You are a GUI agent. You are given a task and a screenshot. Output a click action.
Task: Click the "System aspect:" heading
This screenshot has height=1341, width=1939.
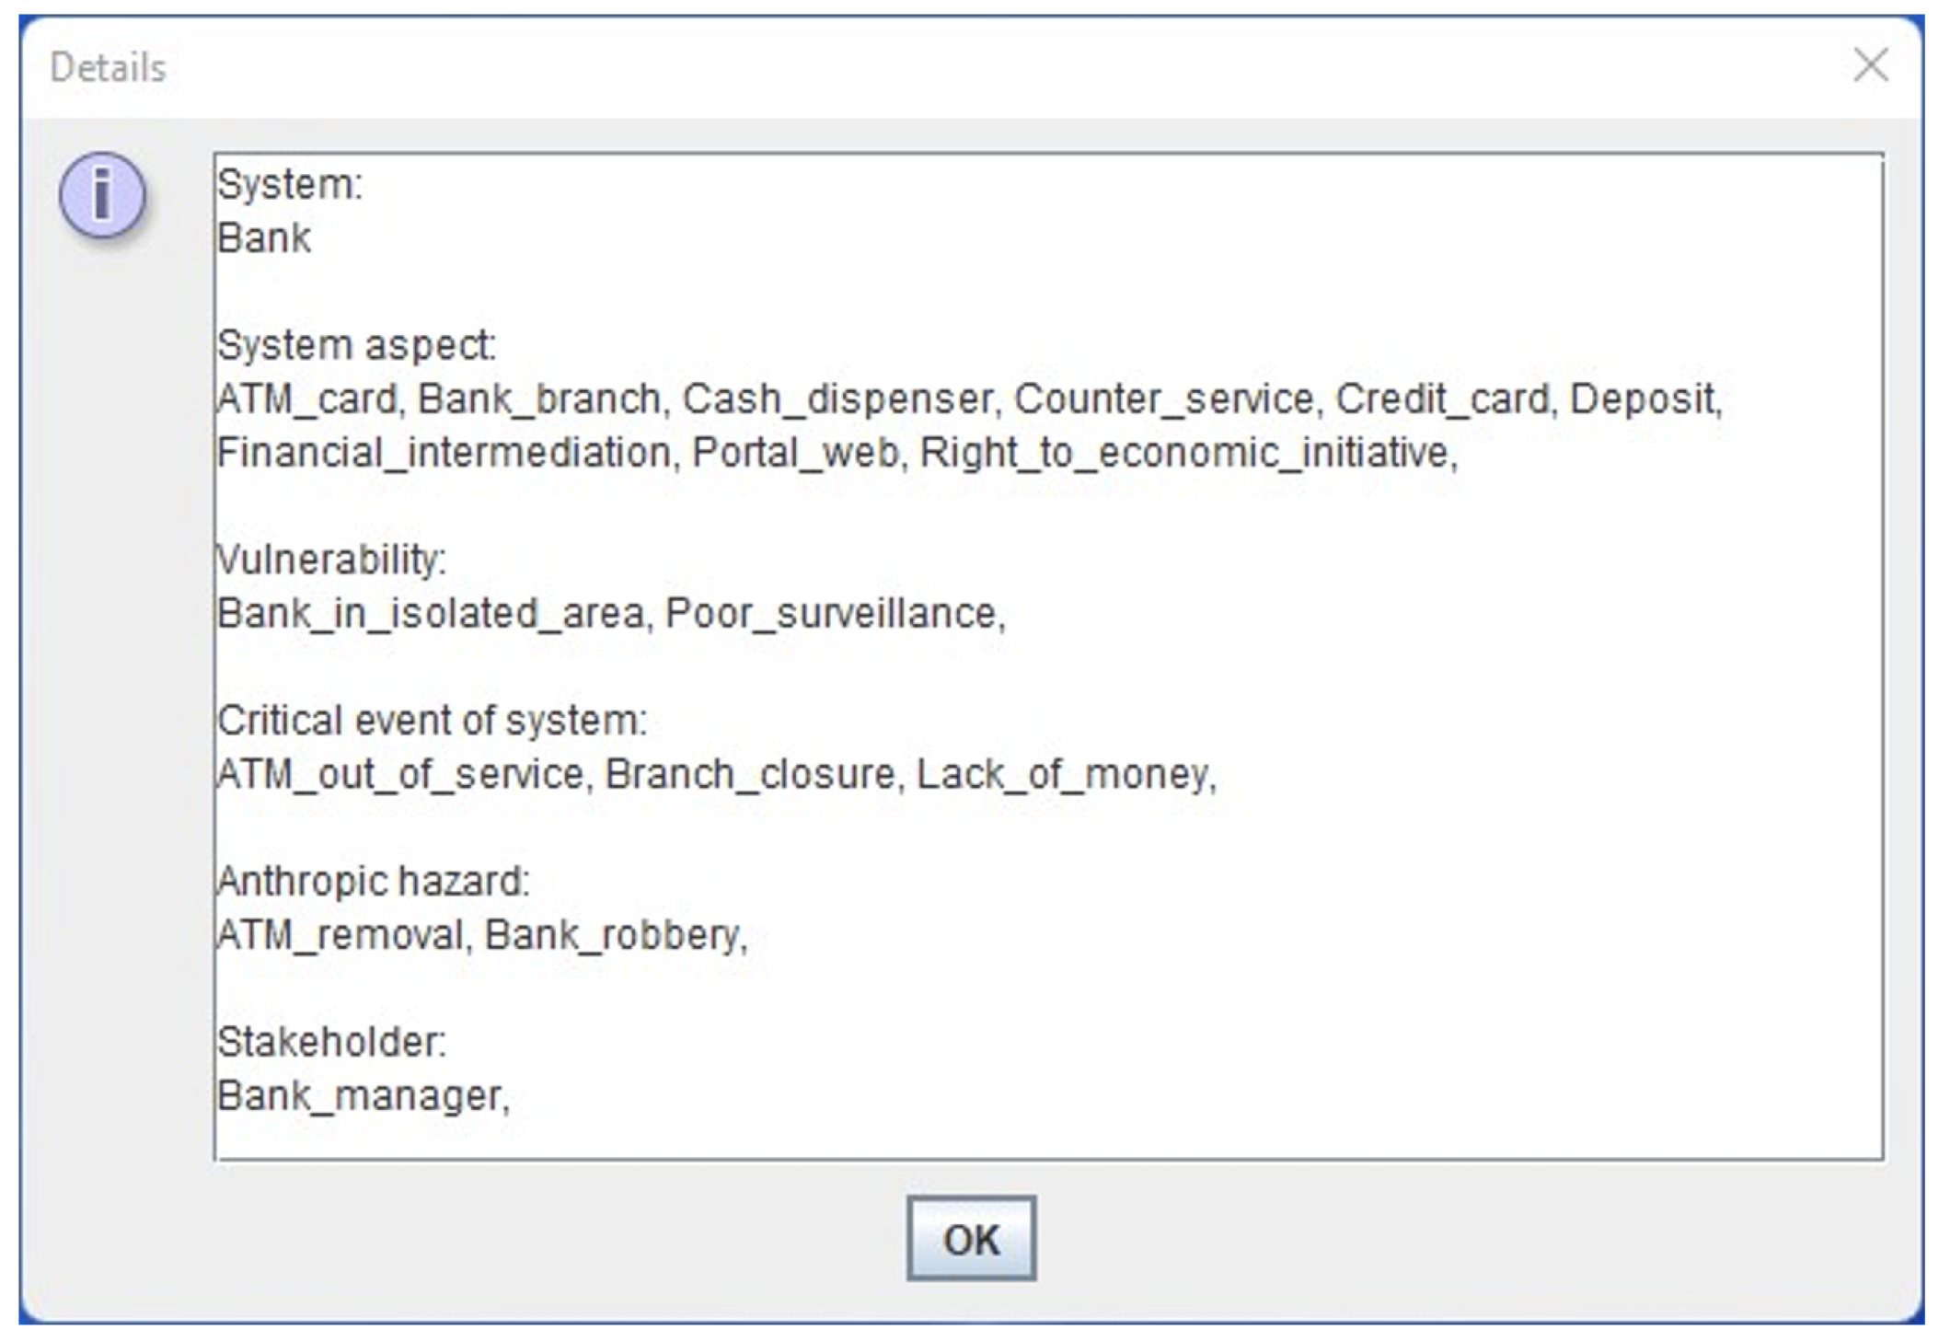click(x=356, y=346)
